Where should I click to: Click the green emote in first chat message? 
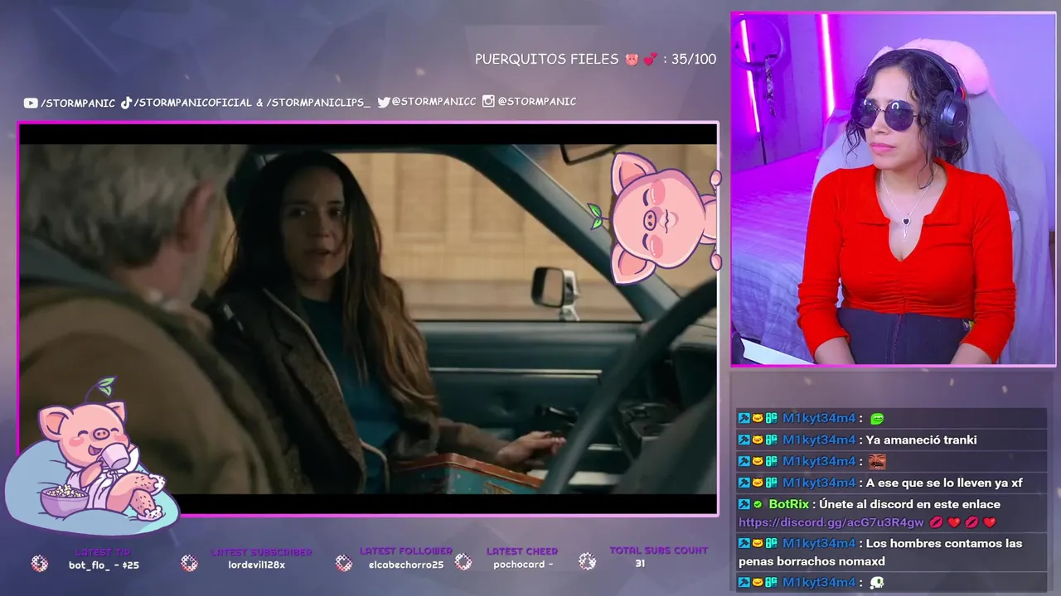pos(878,419)
